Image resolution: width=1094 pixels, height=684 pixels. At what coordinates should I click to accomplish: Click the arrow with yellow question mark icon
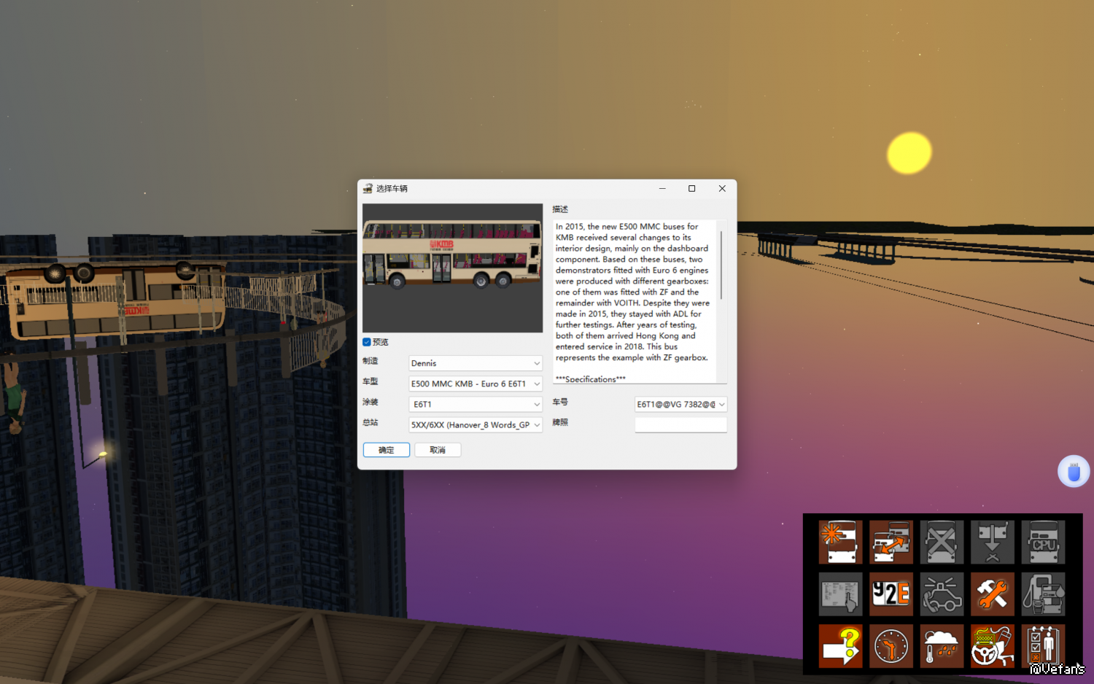point(840,646)
